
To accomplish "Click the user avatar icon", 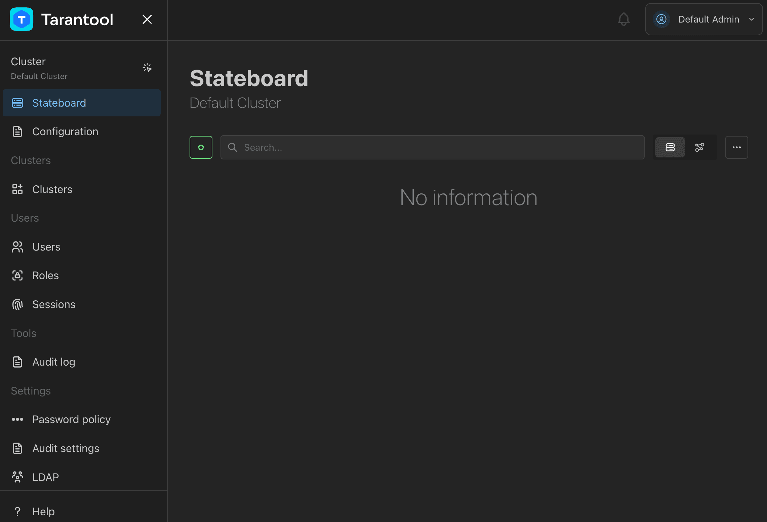I will point(661,19).
